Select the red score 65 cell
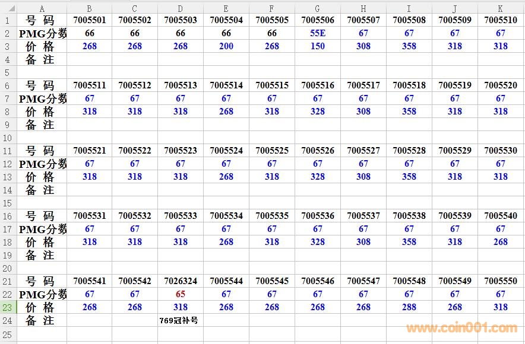The width and height of the screenshot is (525, 344). click(x=181, y=294)
